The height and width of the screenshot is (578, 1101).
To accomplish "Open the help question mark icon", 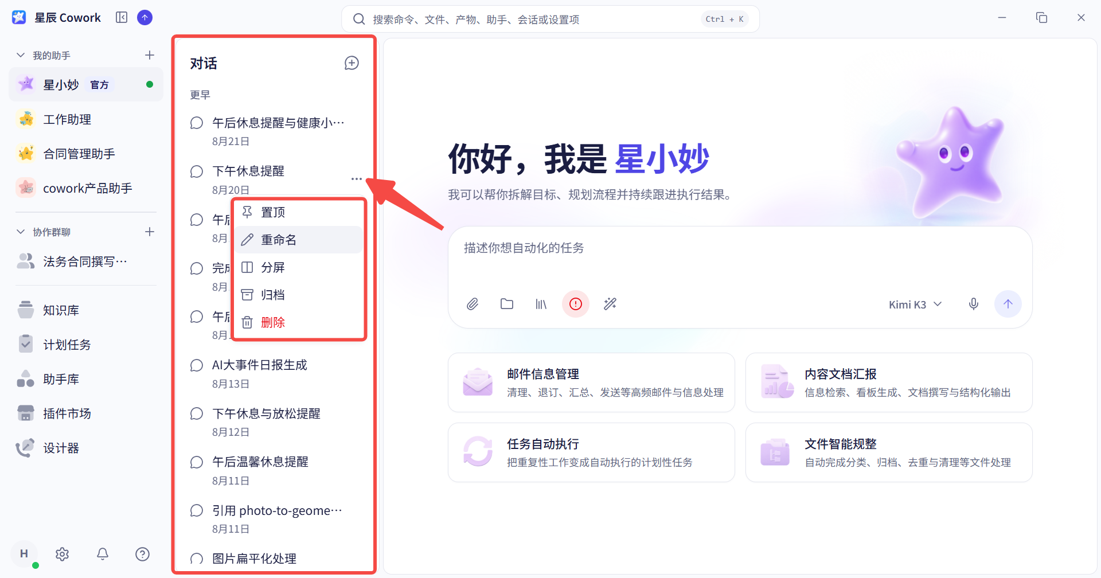I will pyautogui.click(x=142, y=554).
